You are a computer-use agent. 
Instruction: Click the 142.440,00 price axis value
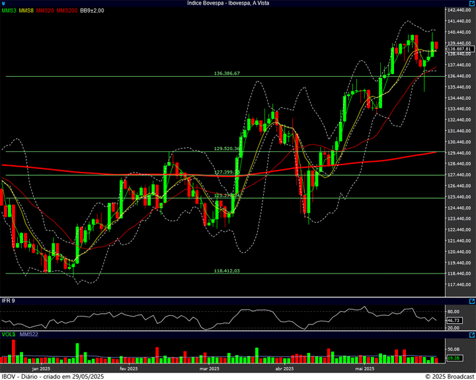click(x=459, y=10)
